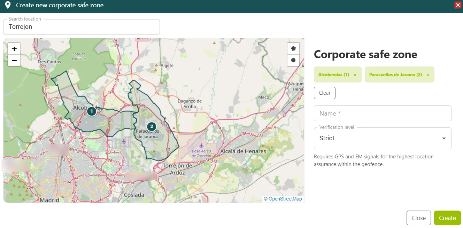Focus the Name input field
Image resolution: width=463 pixels, height=228 pixels.
click(x=383, y=113)
